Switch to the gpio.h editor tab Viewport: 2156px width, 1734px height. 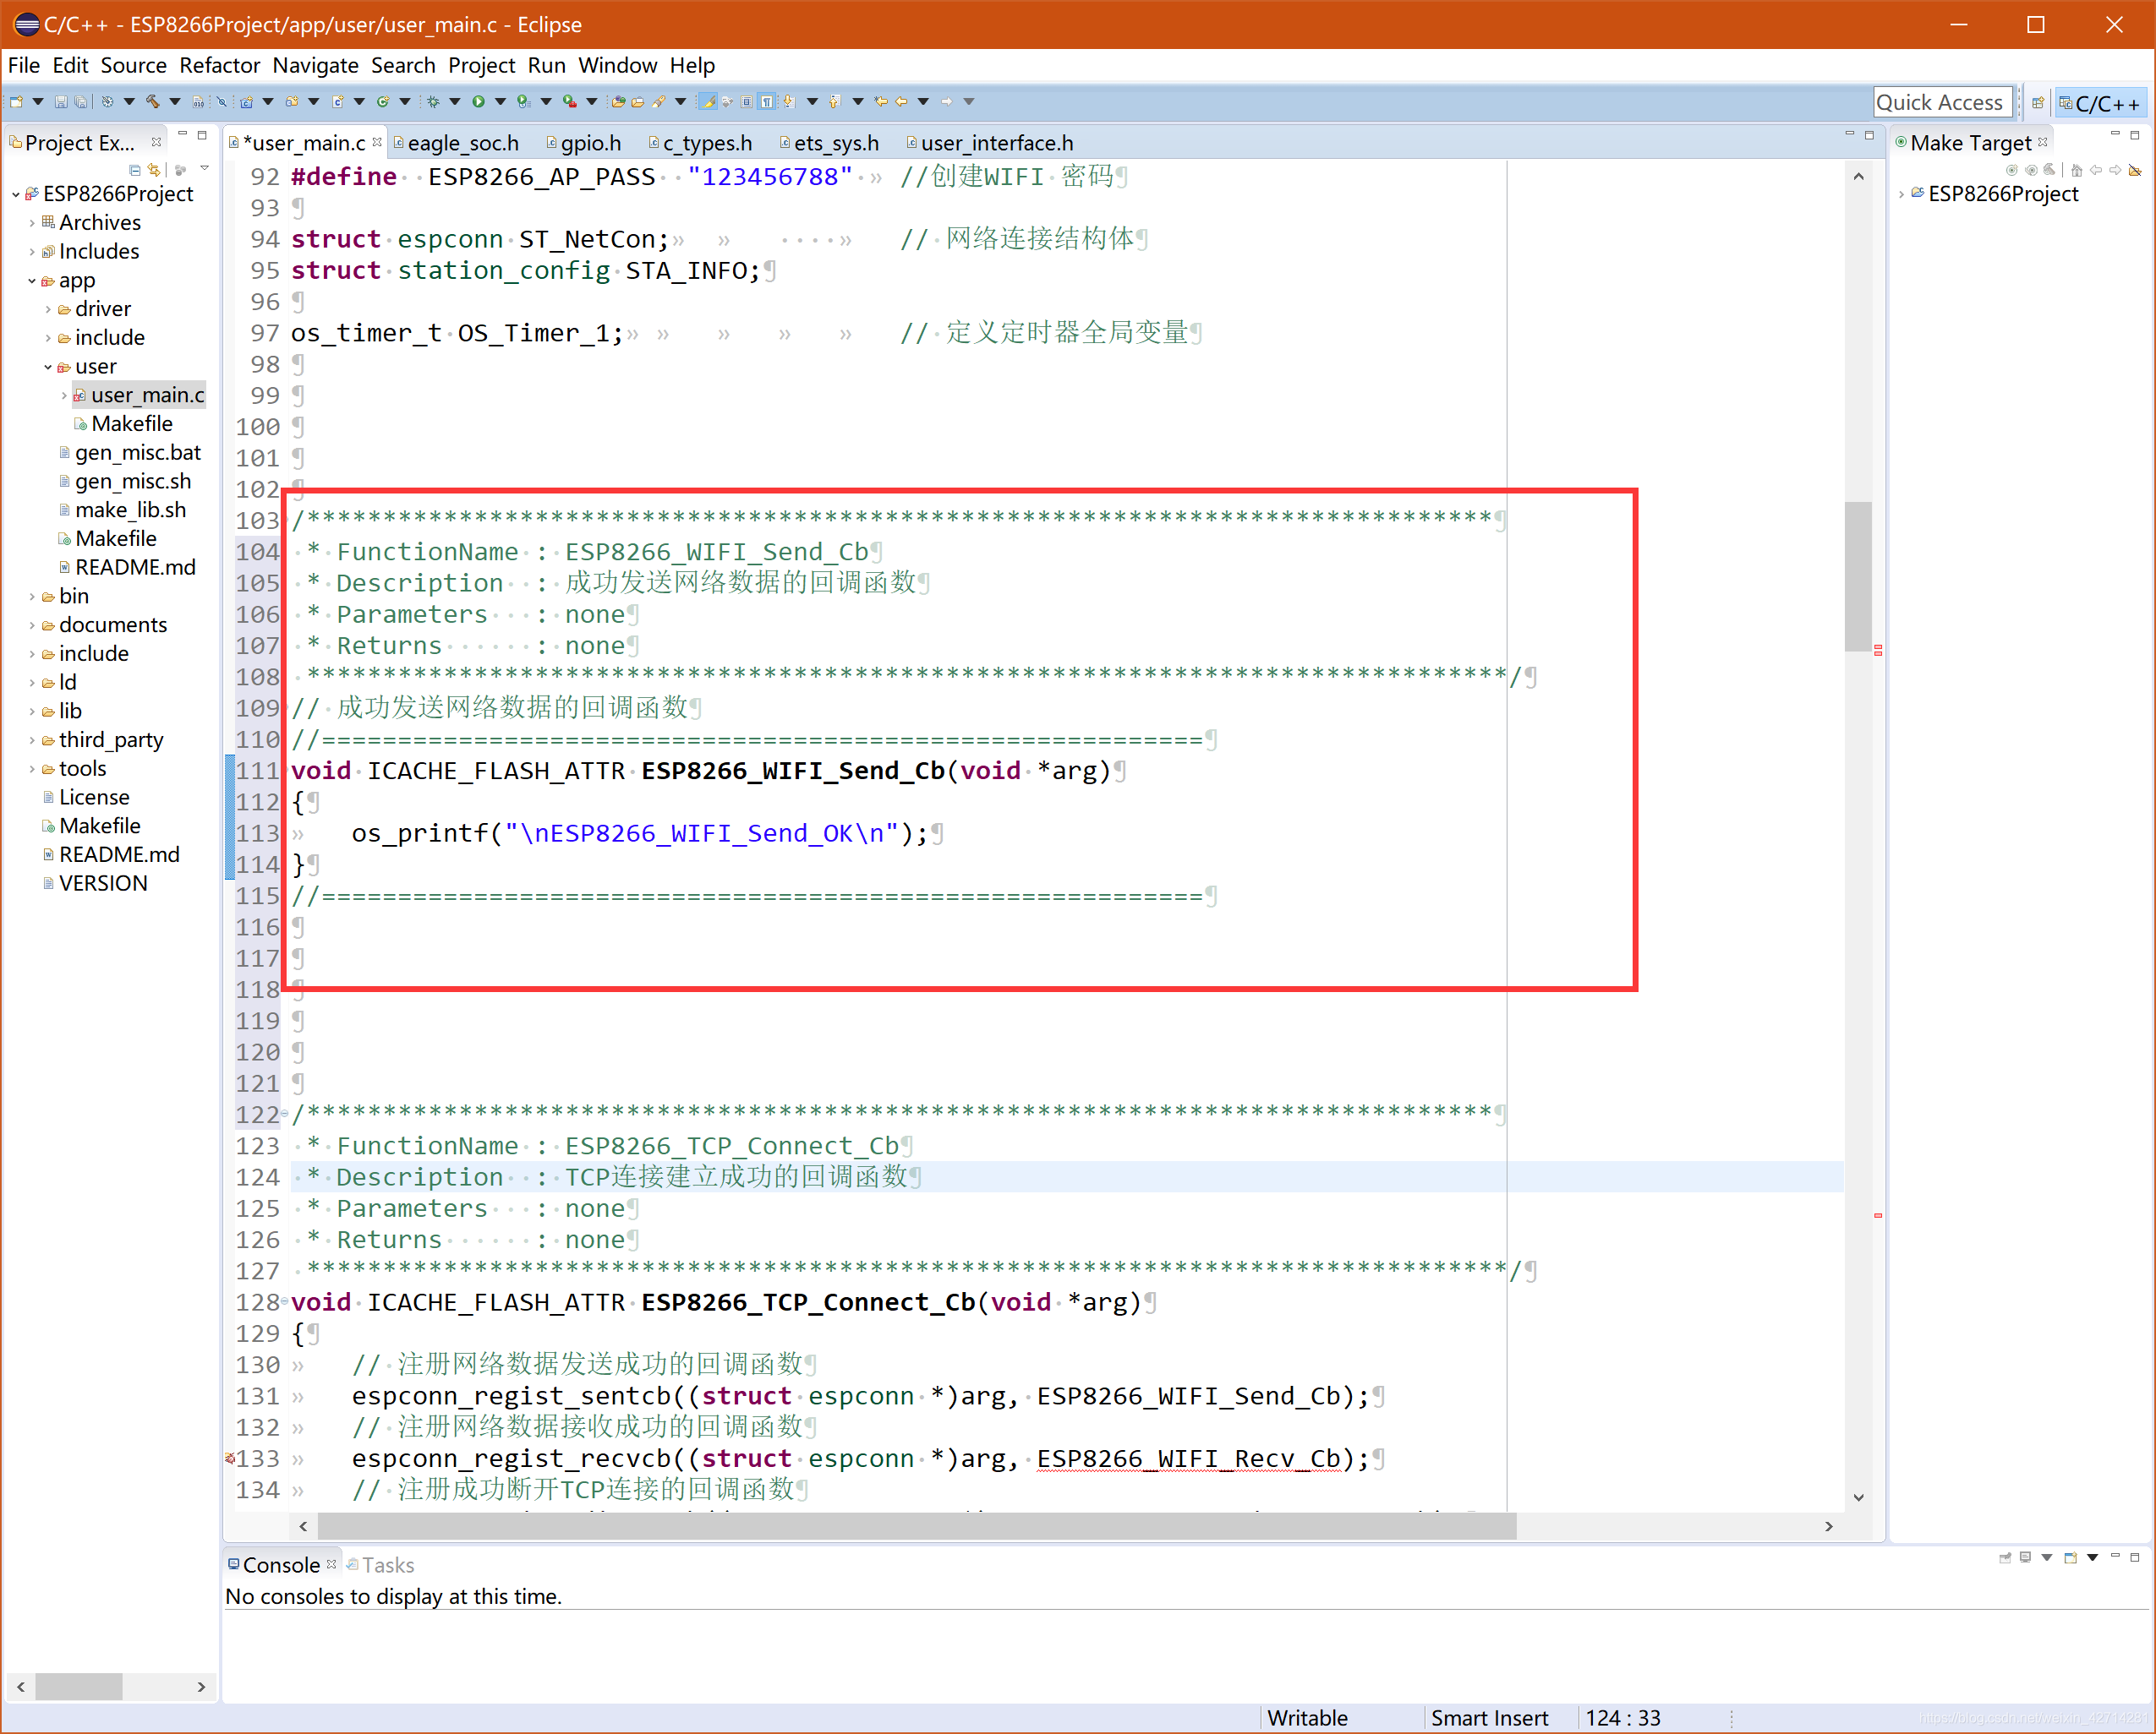590,143
